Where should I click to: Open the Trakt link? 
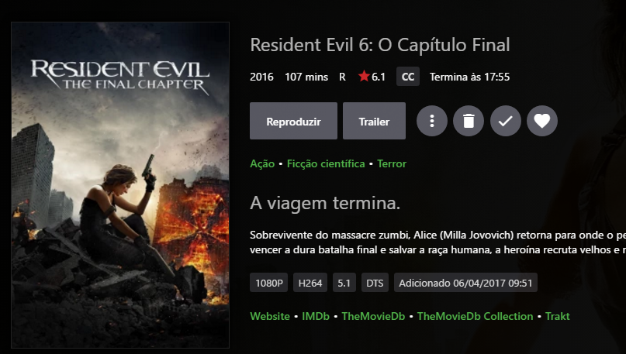[557, 316]
